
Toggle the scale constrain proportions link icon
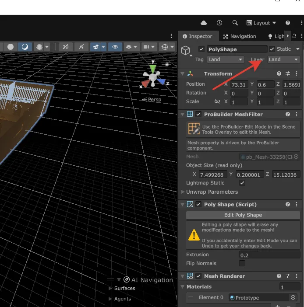217,102
